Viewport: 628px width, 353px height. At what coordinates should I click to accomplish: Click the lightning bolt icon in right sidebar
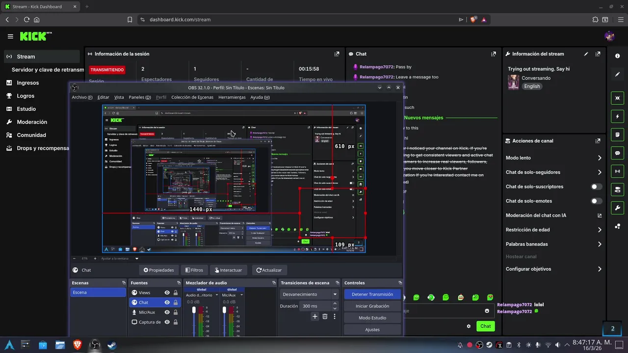[x=618, y=116]
